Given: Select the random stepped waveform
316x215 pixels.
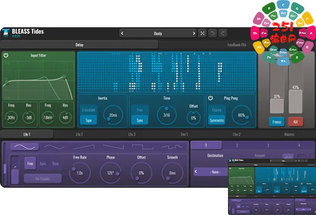Looking at the screenshot, I should pyautogui.click(x=172, y=147).
